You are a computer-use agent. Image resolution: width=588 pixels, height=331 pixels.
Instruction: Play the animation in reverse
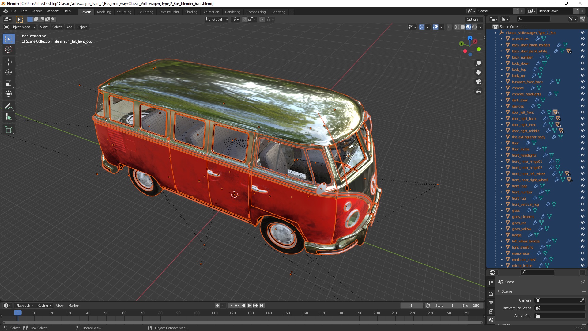point(243,306)
